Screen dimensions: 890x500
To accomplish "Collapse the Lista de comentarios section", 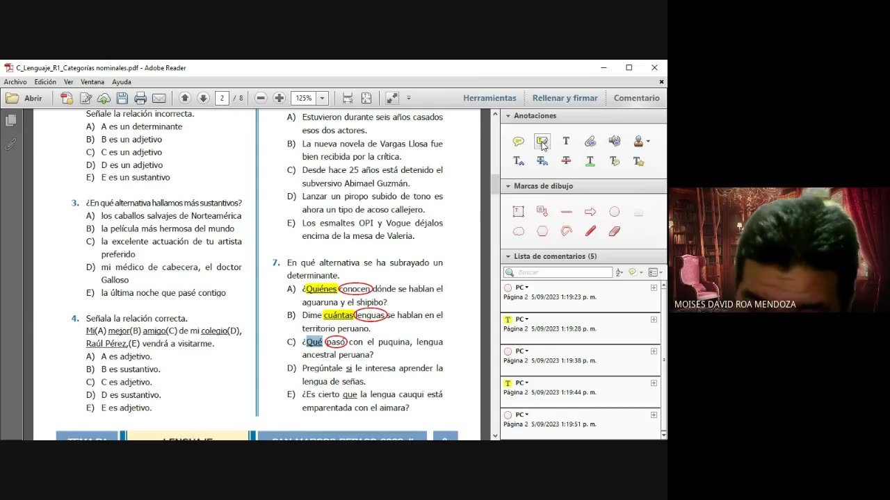I will [508, 256].
